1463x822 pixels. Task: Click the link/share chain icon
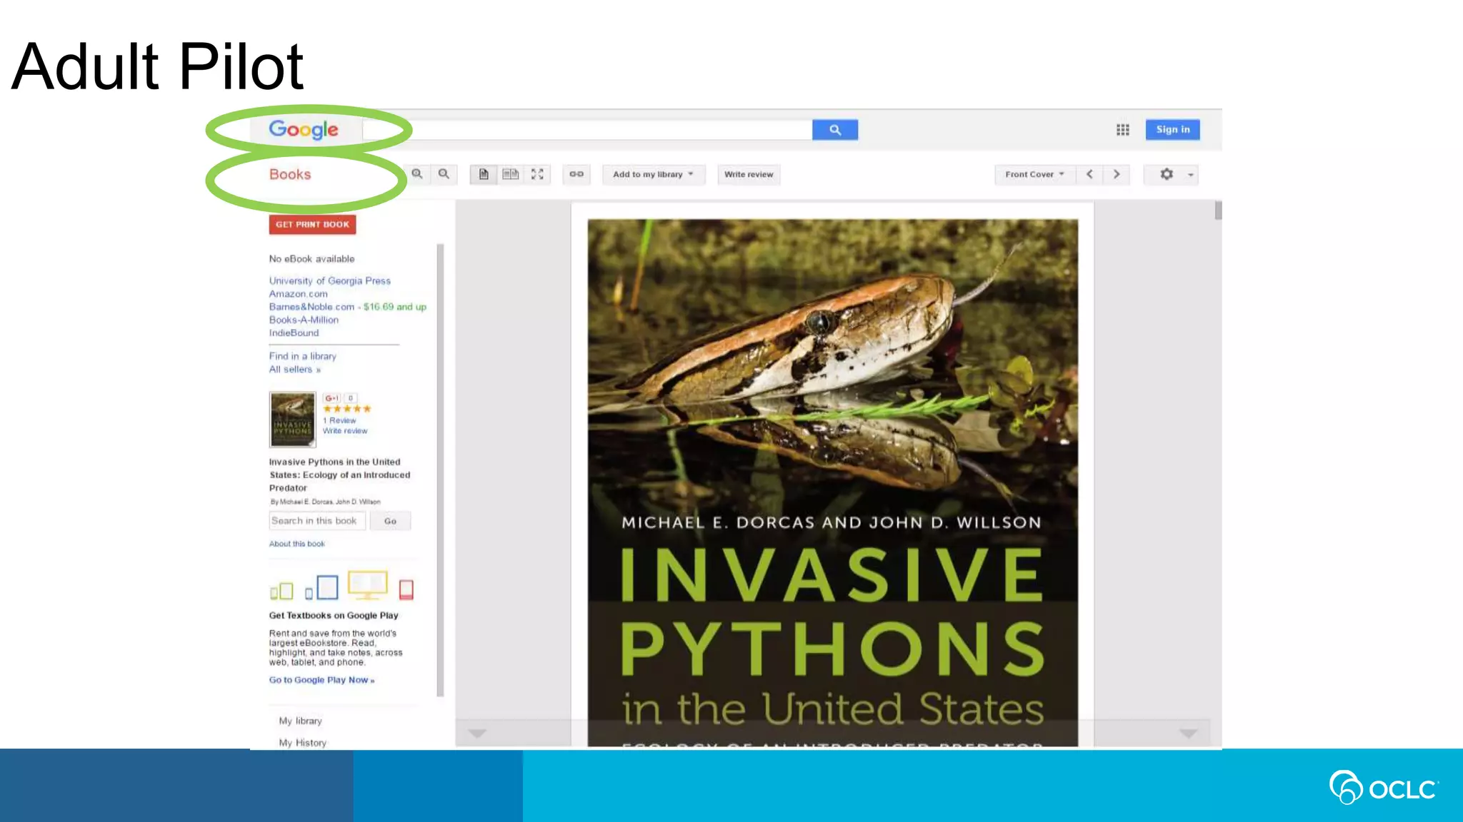click(576, 174)
